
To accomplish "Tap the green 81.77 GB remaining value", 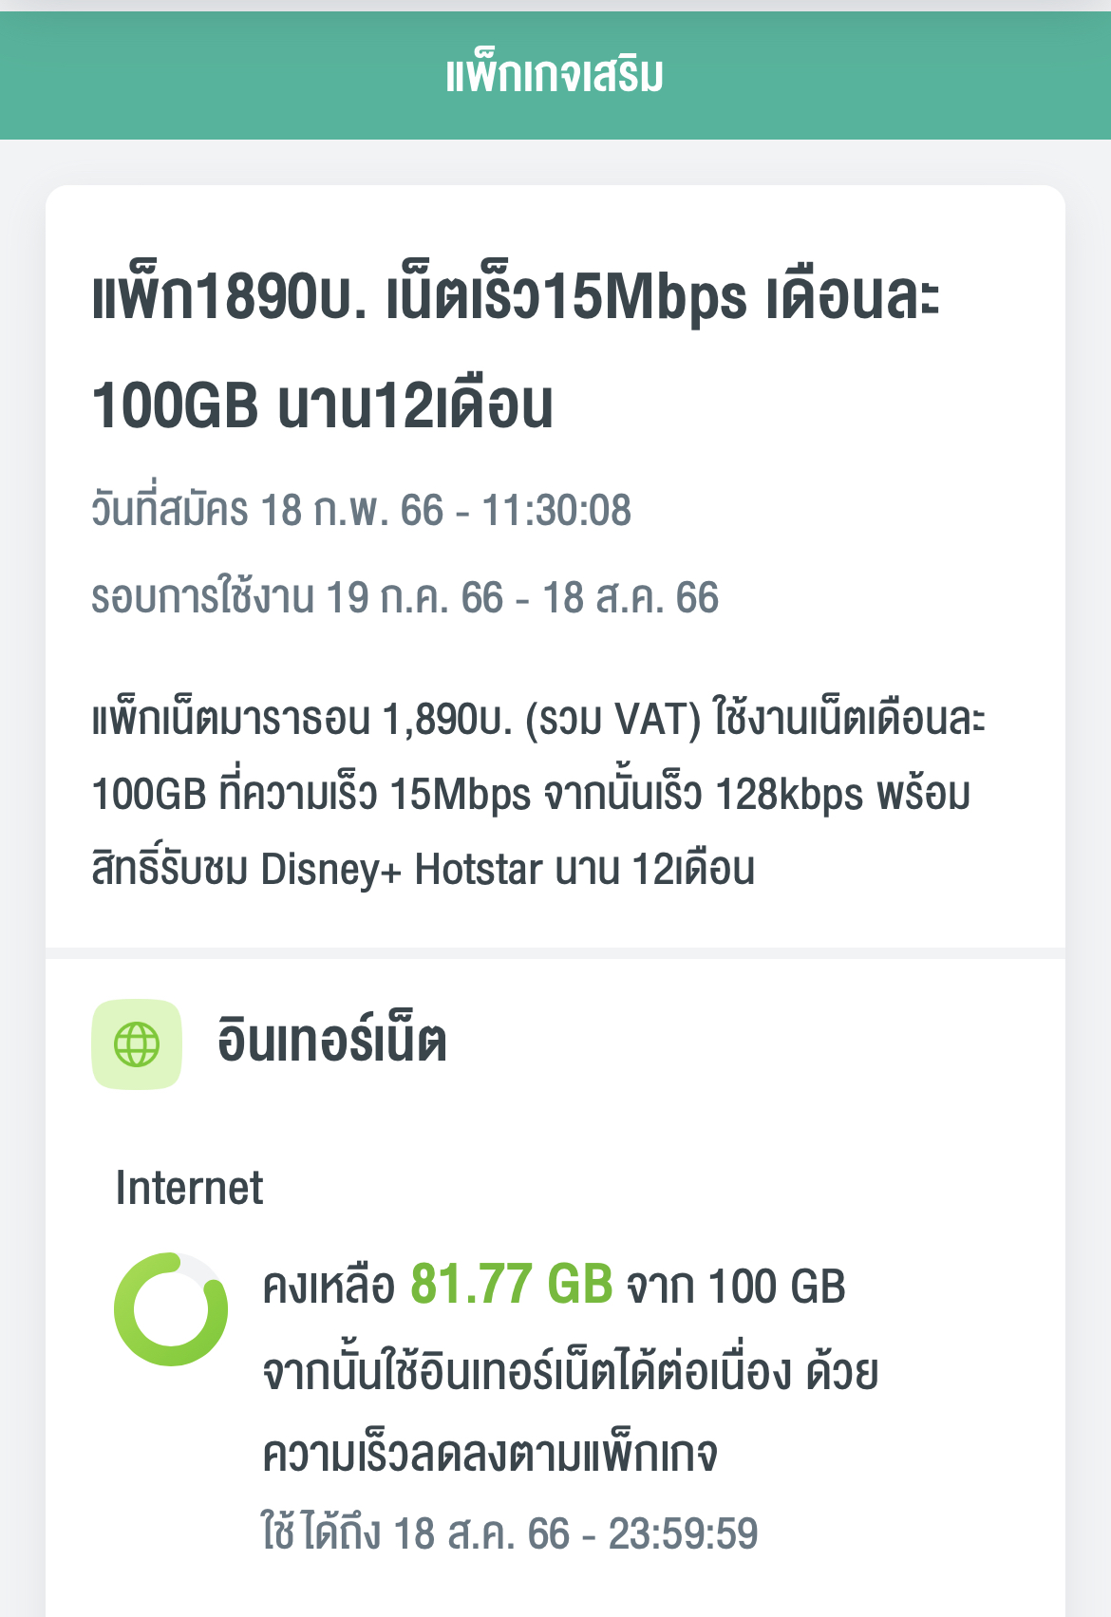I will pos(512,1285).
